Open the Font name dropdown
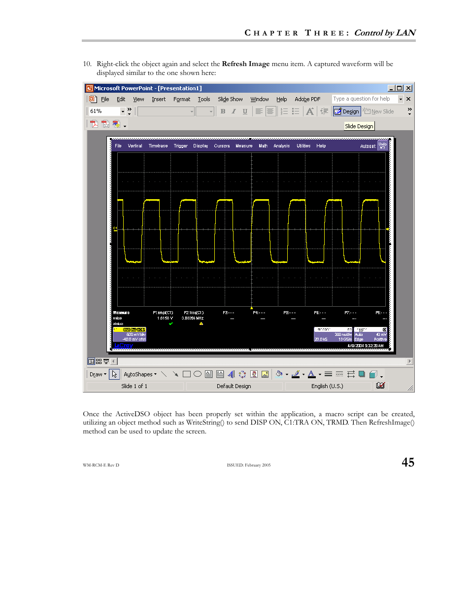The image size is (470, 609). pos(192,111)
